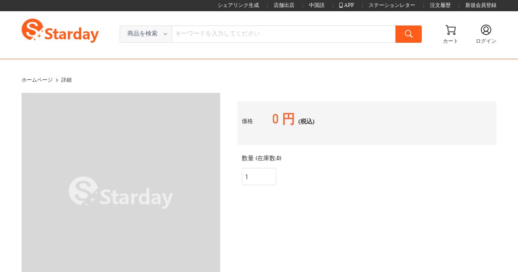
Task: Go to ホームページ breadcrumb
Action: click(x=37, y=80)
